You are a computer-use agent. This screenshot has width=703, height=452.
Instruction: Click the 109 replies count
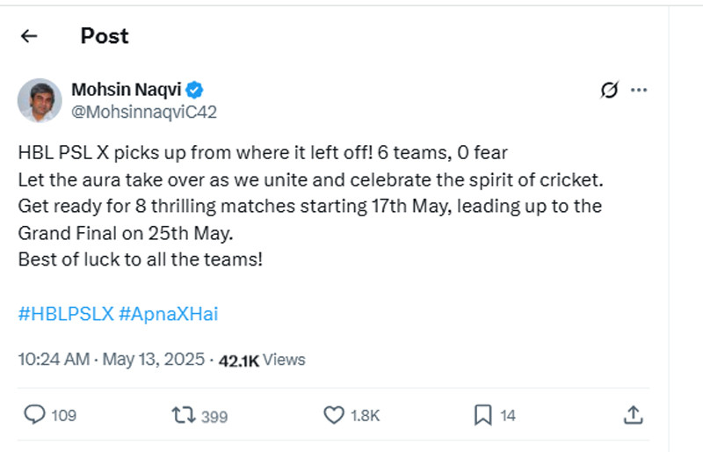(63, 416)
